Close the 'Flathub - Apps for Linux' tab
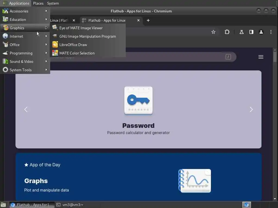The height and width of the screenshot is (208, 278). [138, 20]
